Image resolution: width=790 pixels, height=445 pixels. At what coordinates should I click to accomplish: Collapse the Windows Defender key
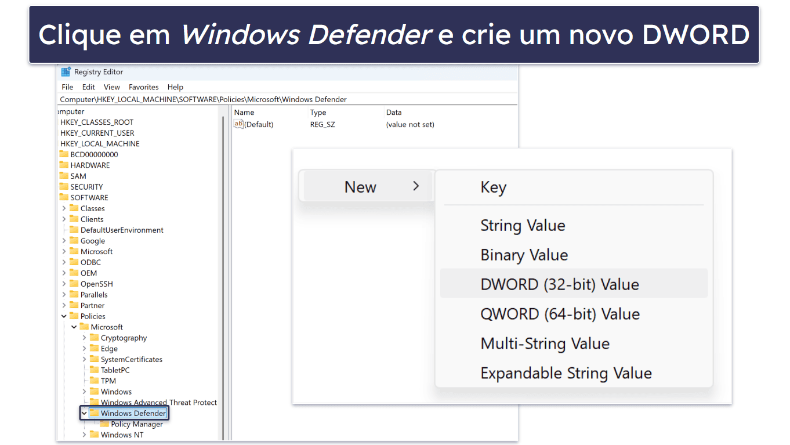coord(84,413)
